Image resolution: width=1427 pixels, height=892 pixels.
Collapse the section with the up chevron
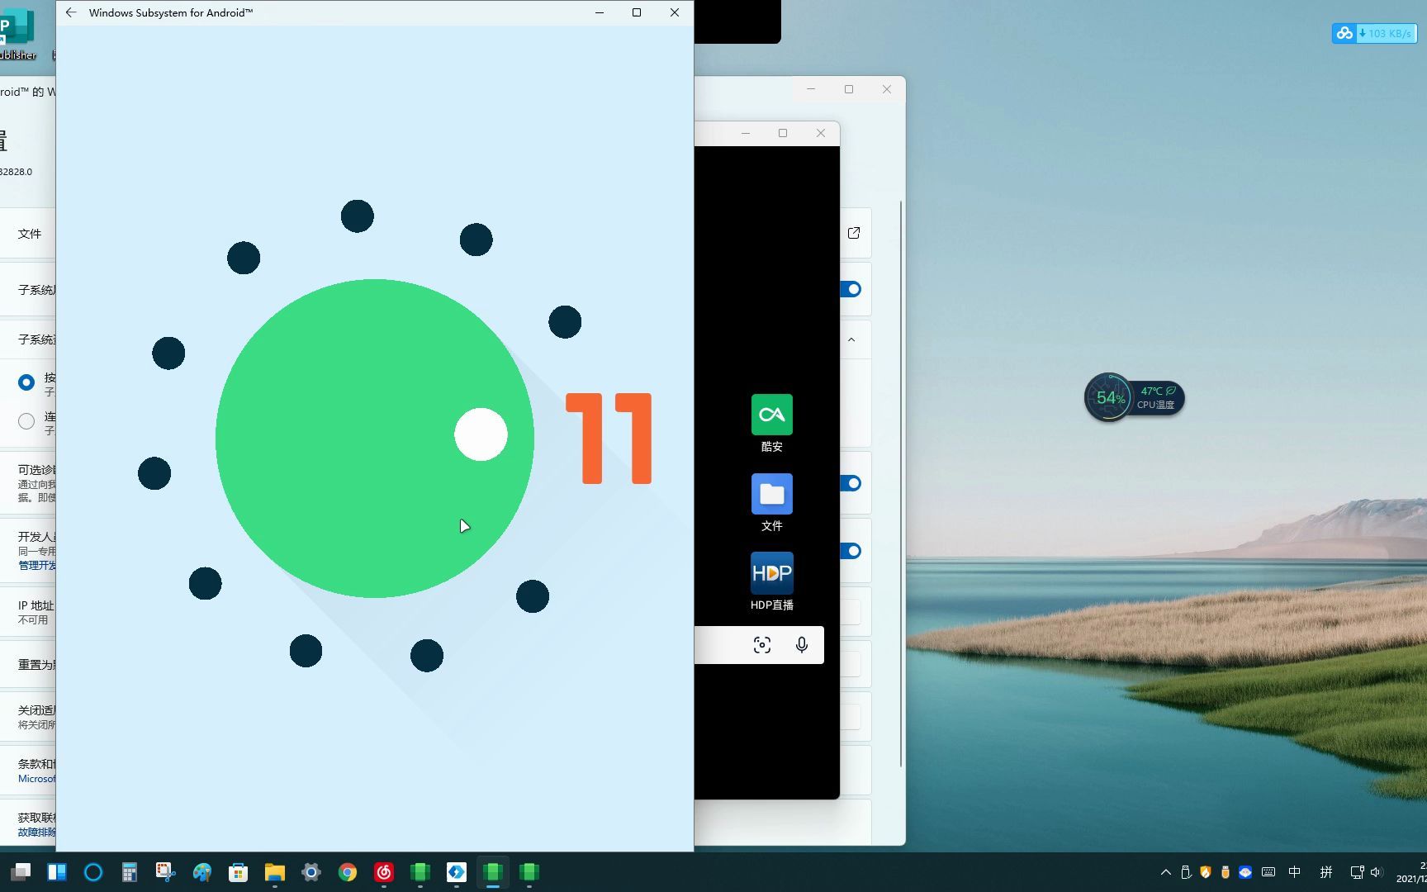[x=851, y=339]
